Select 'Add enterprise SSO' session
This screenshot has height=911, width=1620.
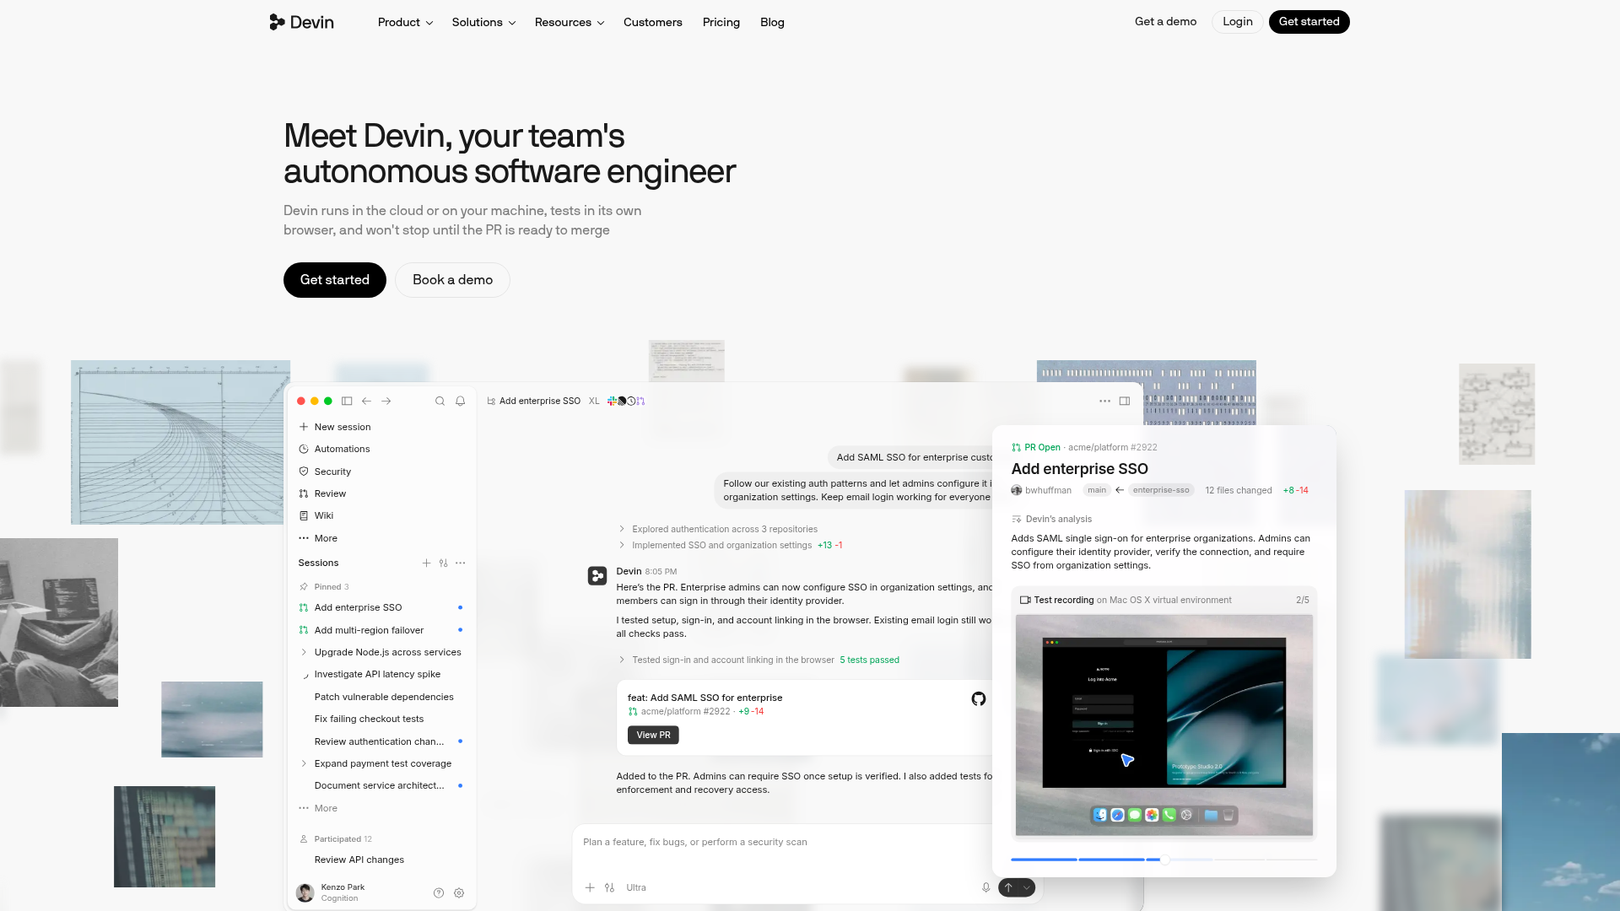pyautogui.click(x=382, y=608)
